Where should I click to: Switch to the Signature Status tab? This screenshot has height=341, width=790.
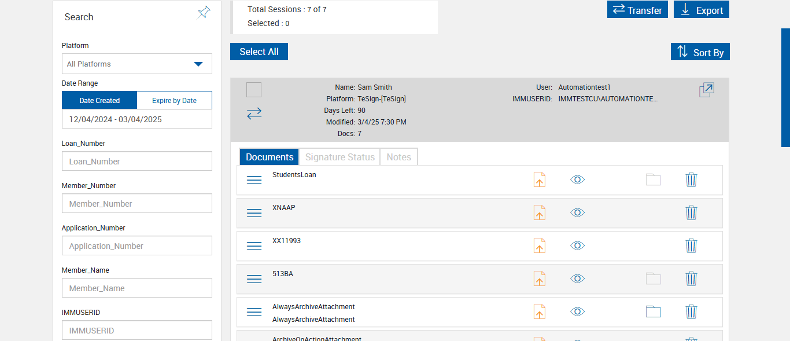point(340,157)
